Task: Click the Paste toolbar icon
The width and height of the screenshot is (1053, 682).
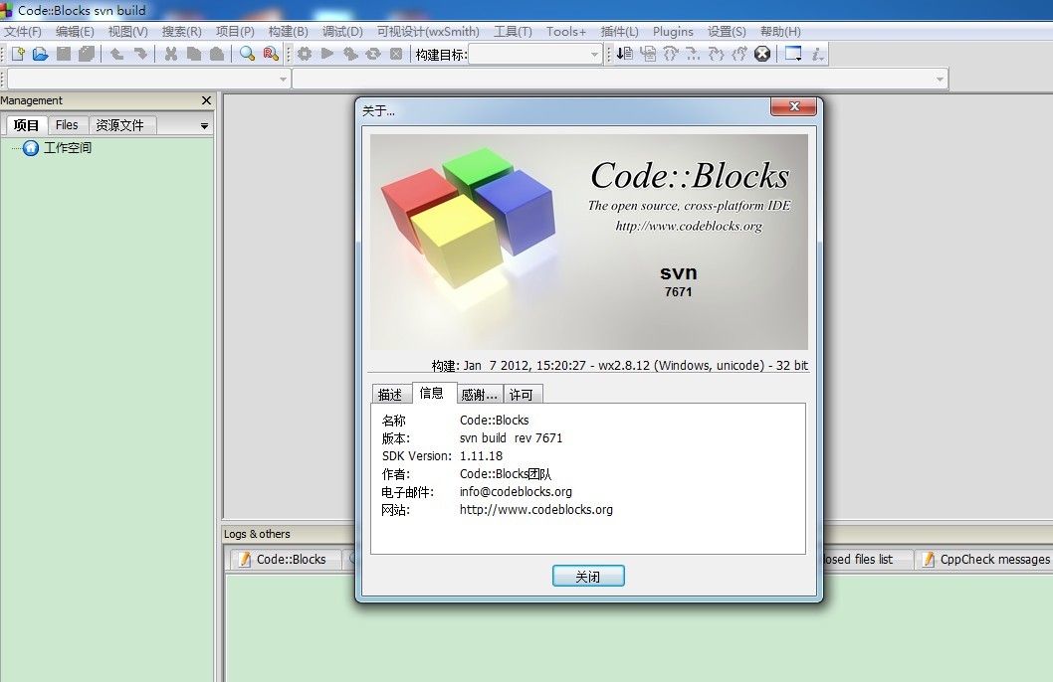Action: (216, 54)
